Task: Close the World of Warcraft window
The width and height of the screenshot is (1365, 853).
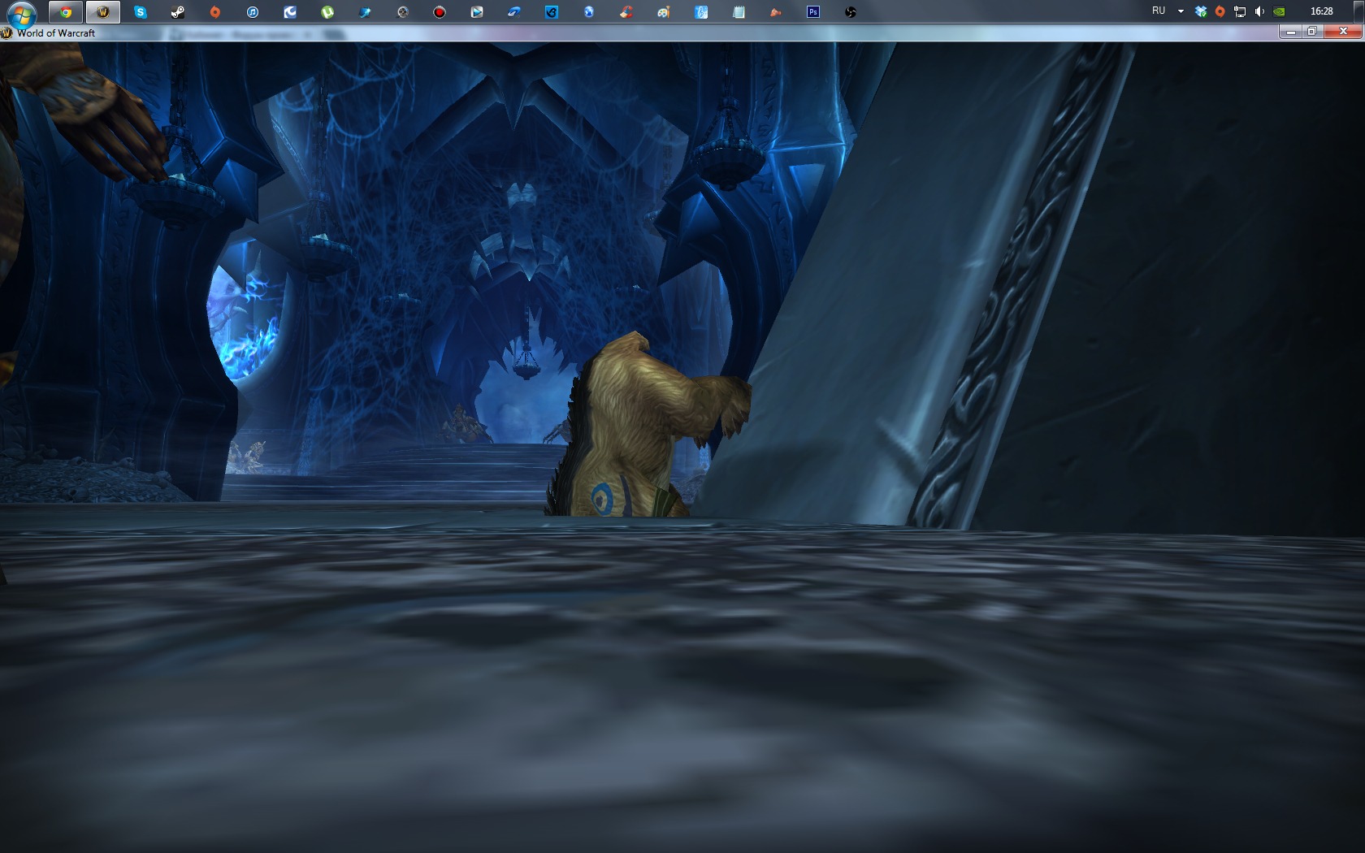Action: (x=1343, y=32)
